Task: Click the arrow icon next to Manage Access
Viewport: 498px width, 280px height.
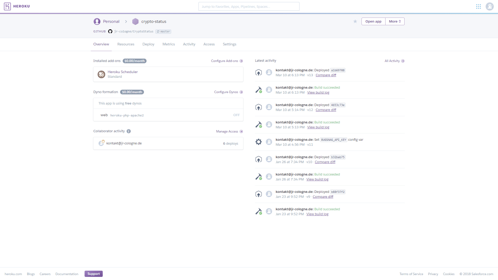Action: click(241, 131)
